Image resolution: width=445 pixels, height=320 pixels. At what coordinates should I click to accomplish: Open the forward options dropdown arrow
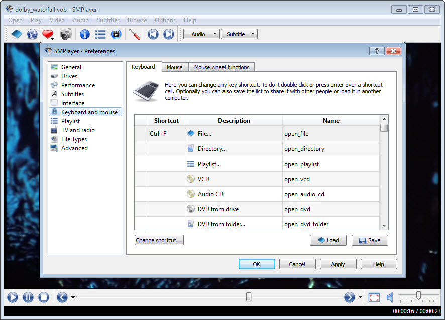(x=360, y=297)
